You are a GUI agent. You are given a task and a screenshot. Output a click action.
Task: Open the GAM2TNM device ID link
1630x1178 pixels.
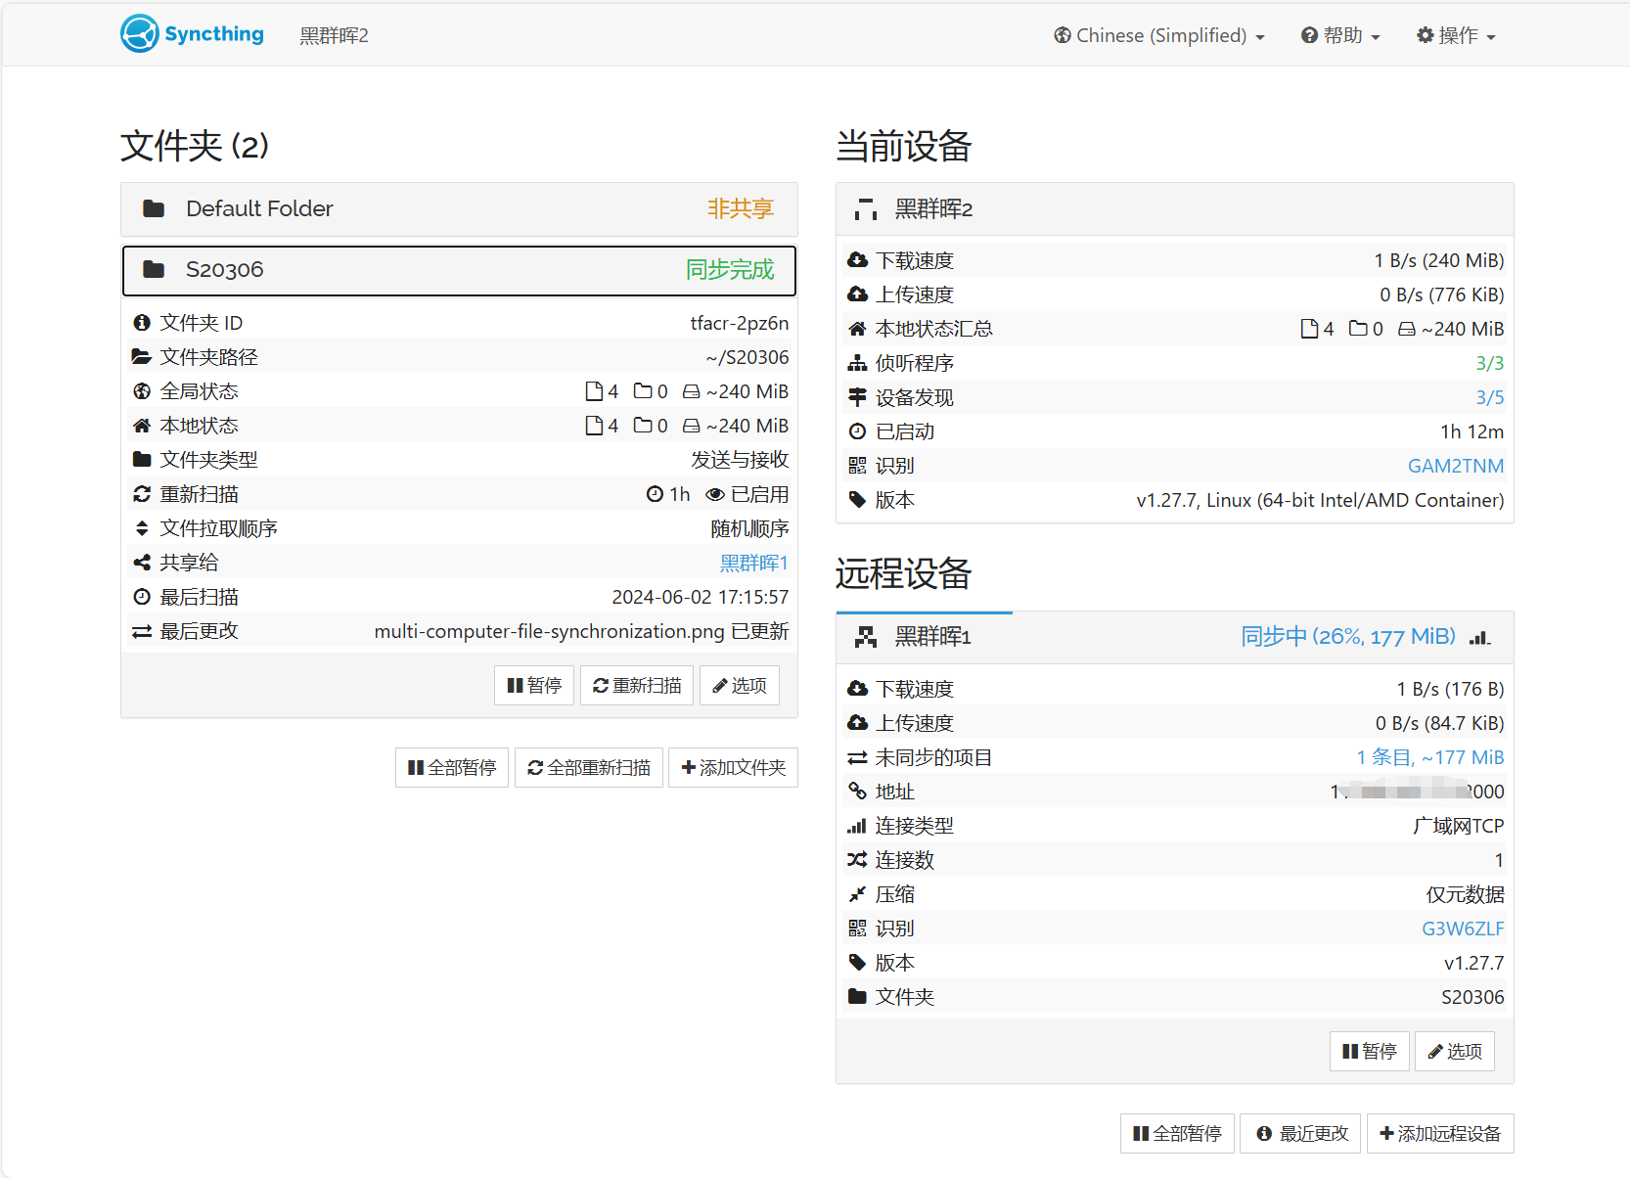[1455, 466]
